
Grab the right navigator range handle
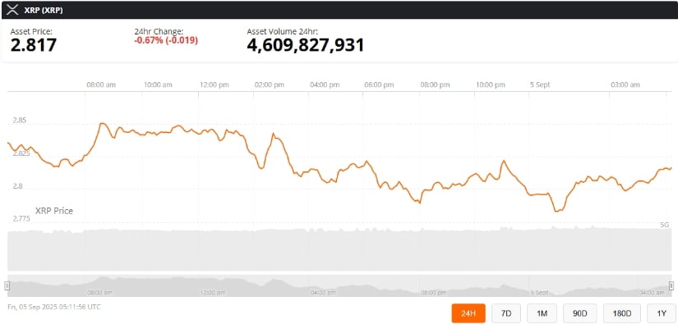pos(671,285)
